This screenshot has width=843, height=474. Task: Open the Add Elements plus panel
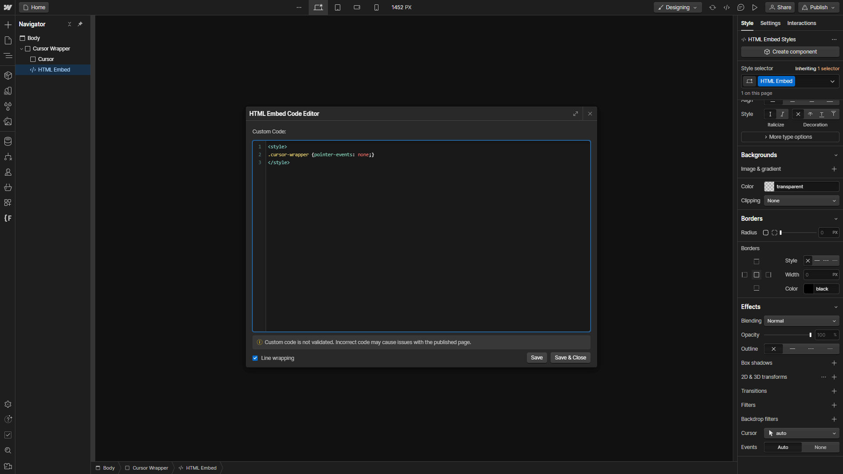point(8,25)
